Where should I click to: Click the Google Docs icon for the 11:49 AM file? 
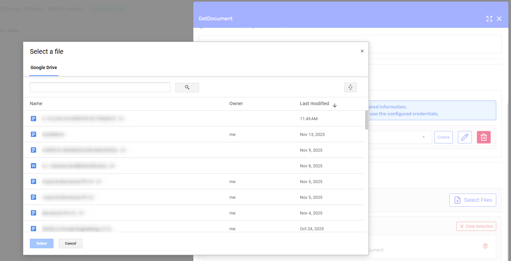[33, 119]
